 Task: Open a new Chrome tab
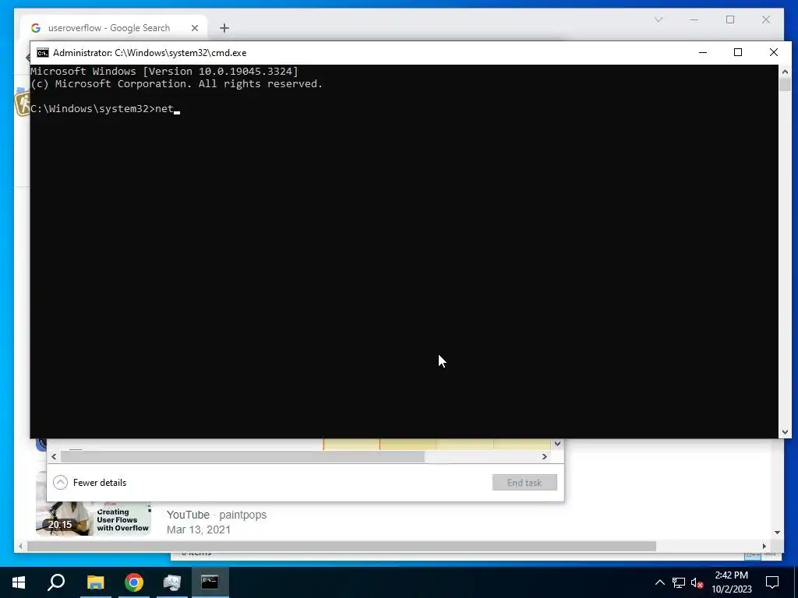tap(224, 28)
